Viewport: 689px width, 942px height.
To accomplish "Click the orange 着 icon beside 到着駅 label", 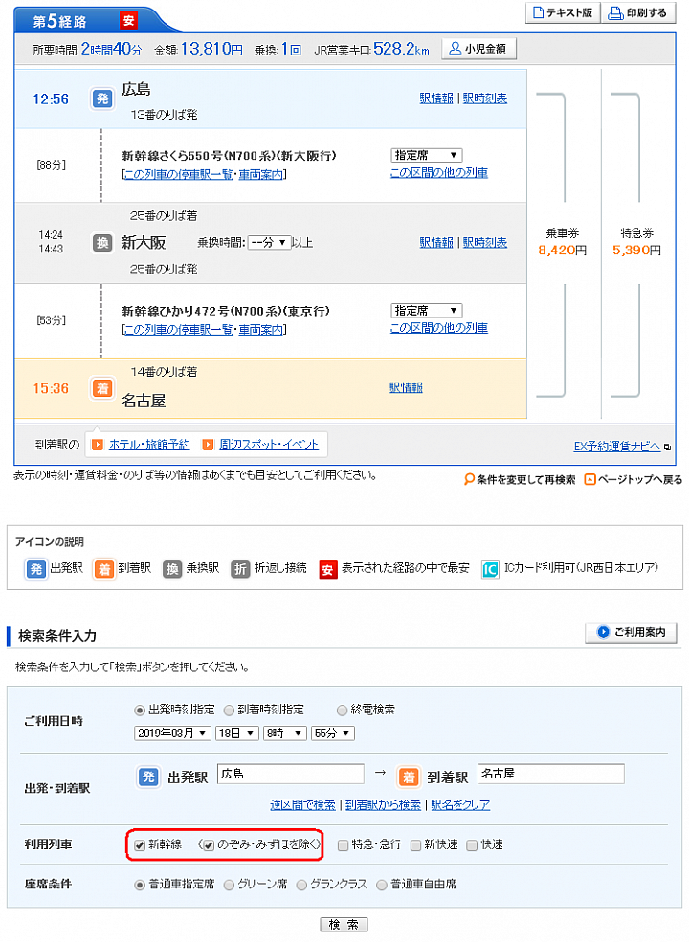I will (409, 777).
